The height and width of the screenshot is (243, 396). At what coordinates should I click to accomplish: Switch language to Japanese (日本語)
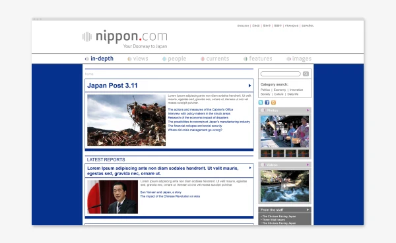tap(256, 26)
